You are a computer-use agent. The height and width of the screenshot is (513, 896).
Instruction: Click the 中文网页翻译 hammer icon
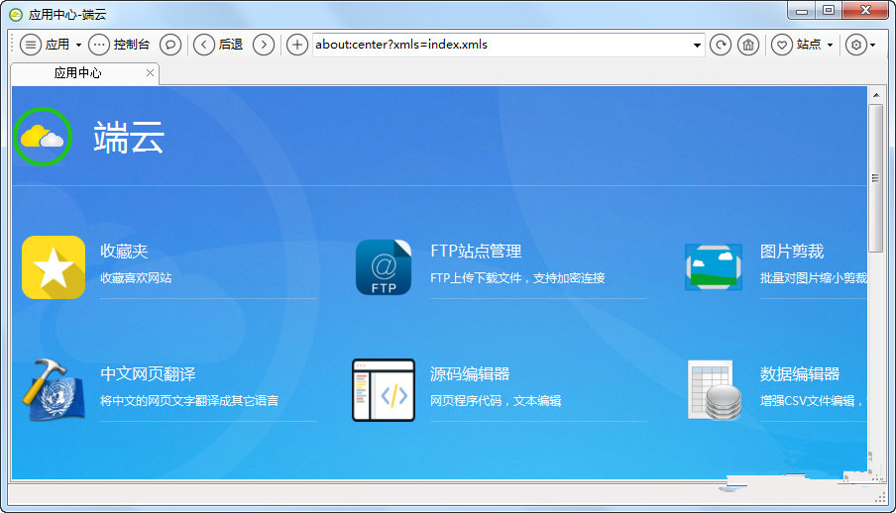click(x=54, y=390)
